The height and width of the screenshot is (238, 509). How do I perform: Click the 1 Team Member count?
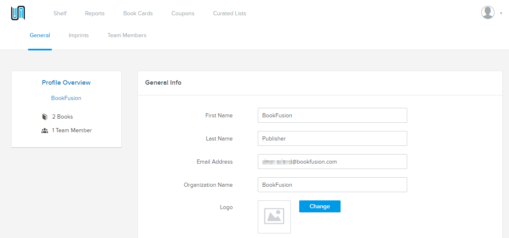pos(72,131)
